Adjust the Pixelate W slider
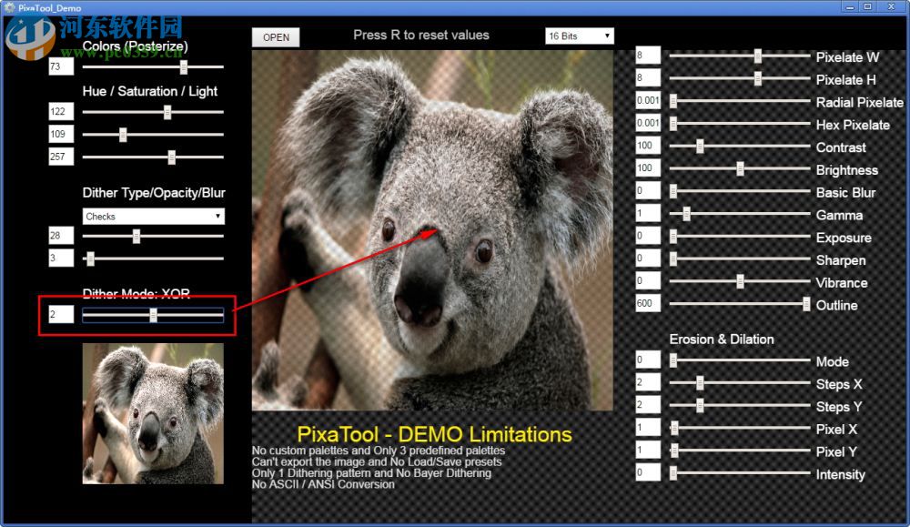910x527 pixels. (x=758, y=56)
